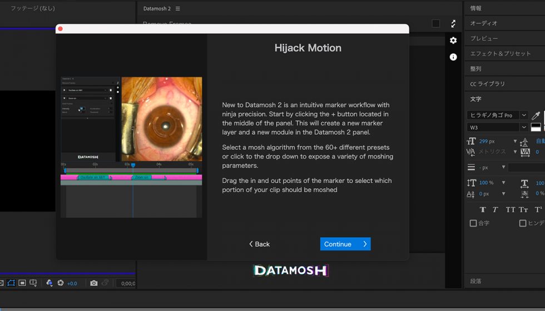This screenshot has width=545, height=311.
Task: Click the font size icon
Action: pos(471,141)
